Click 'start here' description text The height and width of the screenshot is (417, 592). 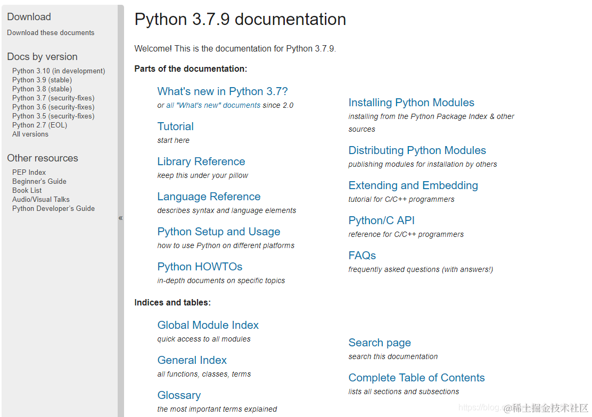pos(174,141)
